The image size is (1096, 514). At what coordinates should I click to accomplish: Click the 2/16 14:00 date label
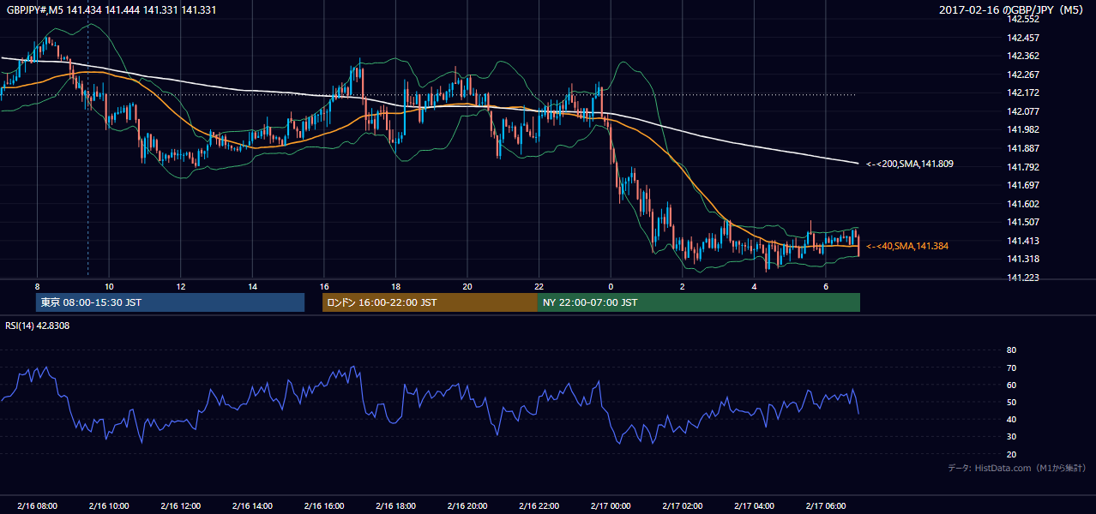[x=252, y=506]
